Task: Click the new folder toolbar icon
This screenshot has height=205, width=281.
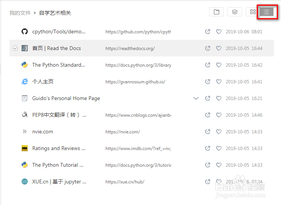Action: click(x=217, y=12)
